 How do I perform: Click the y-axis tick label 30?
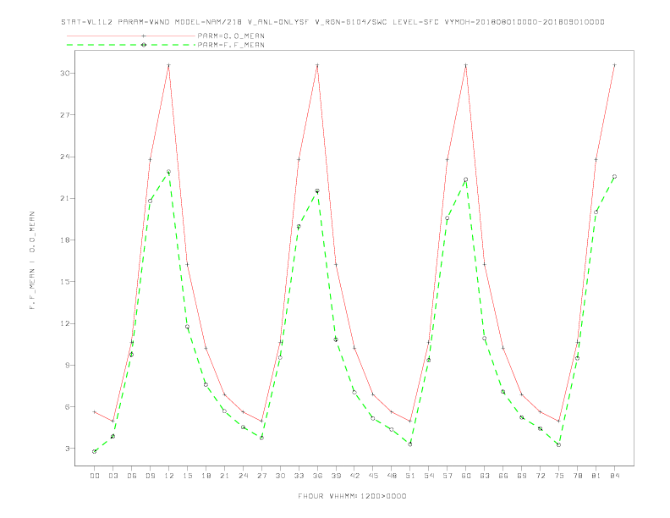coord(65,73)
